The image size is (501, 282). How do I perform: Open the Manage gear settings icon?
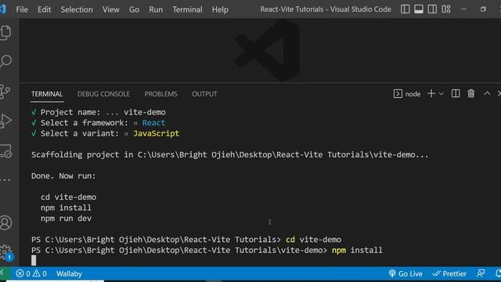tap(5, 252)
